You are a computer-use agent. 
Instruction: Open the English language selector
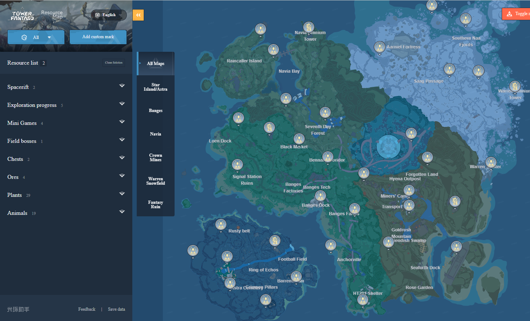tap(109, 15)
